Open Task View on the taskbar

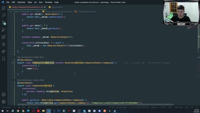(x=7, y=111)
